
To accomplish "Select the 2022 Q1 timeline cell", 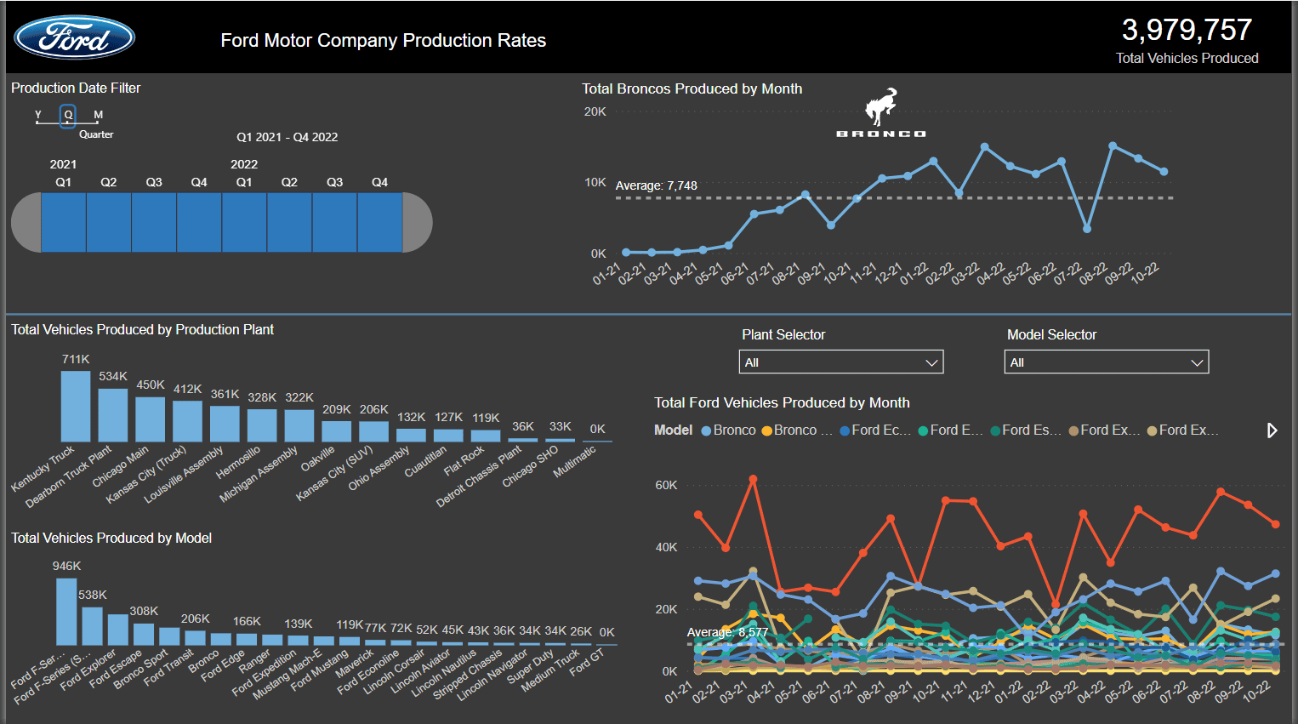I will tap(244, 222).
